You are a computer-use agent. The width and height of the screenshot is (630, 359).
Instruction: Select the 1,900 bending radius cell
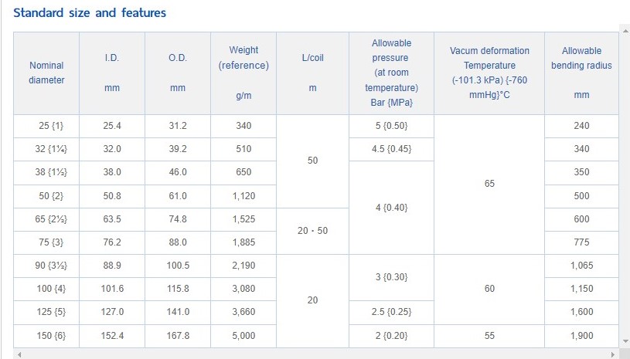pos(581,336)
